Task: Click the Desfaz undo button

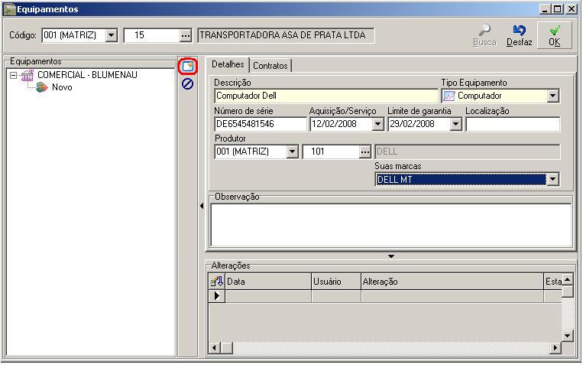Action: 520,35
